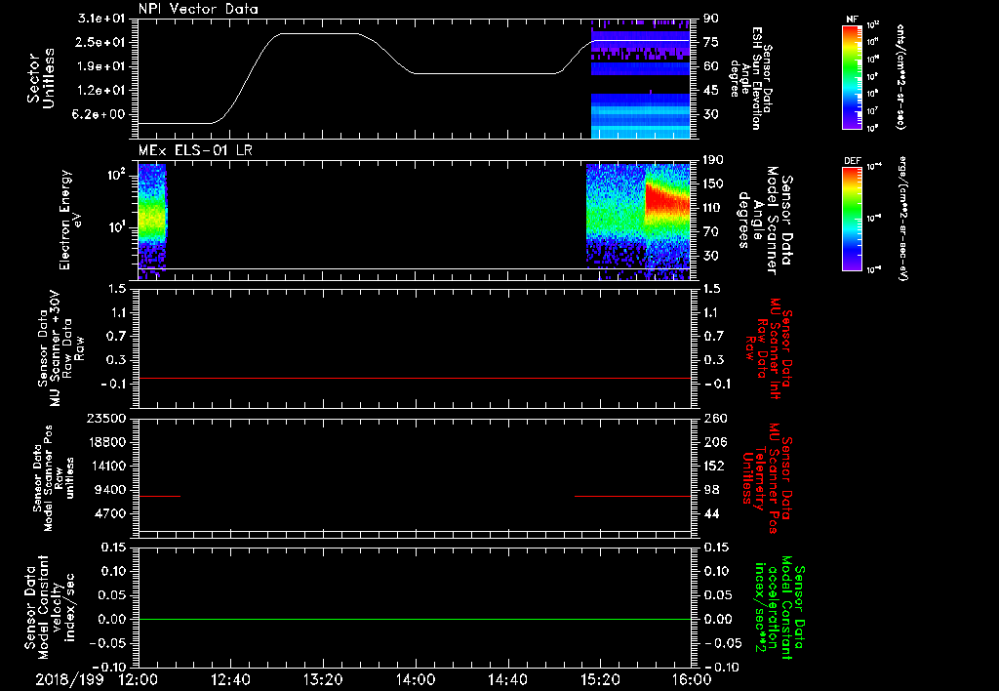This screenshot has height=691, width=999.
Task: Click the 9400 scanner position tick value
Action: click(109, 490)
